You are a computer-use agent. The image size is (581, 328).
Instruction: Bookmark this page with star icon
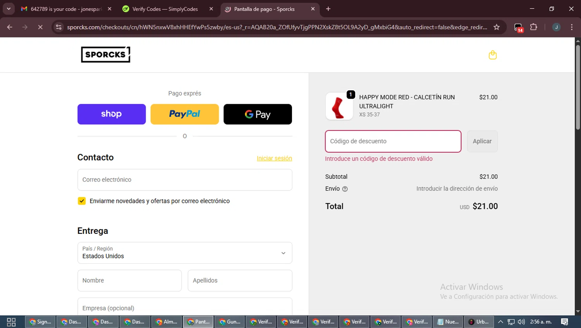[497, 27]
